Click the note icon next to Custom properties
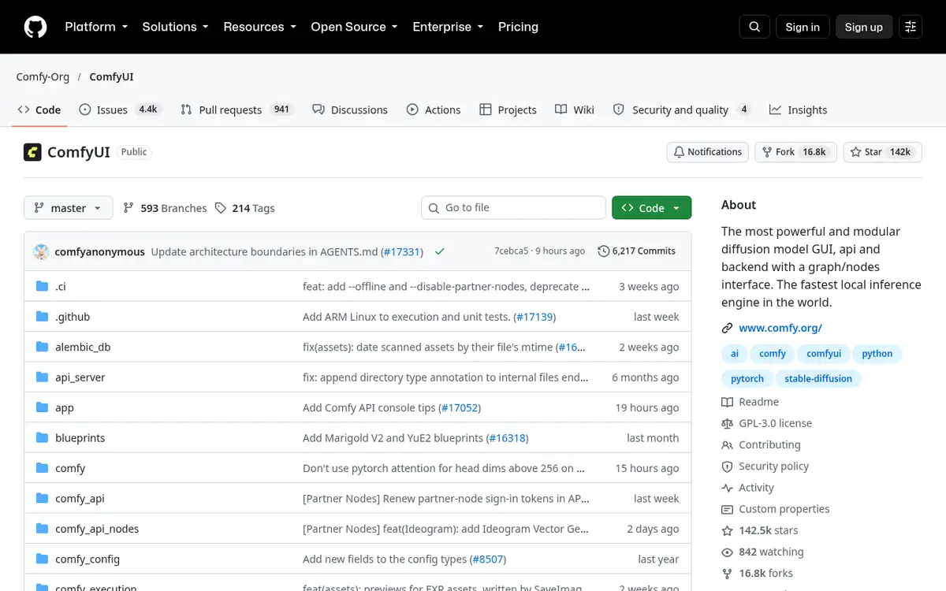 click(x=727, y=509)
